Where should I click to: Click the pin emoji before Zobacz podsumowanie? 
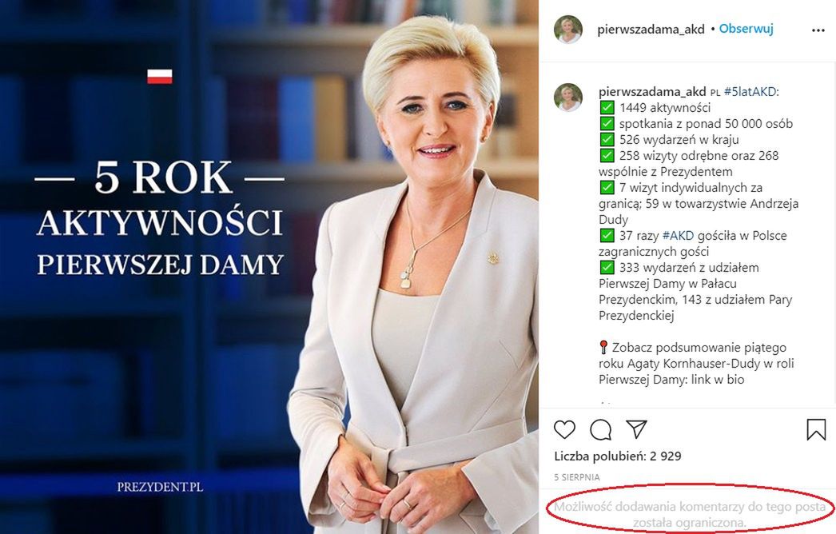tap(603, 348)
